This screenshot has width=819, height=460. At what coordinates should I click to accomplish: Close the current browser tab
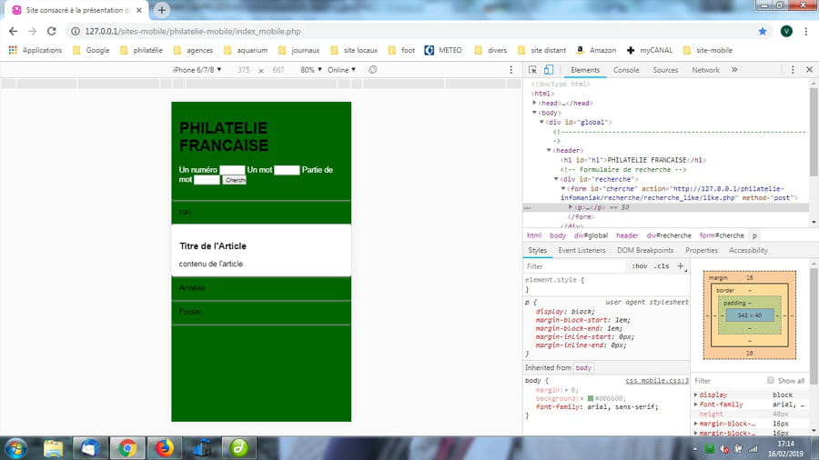tap(139, 10)
